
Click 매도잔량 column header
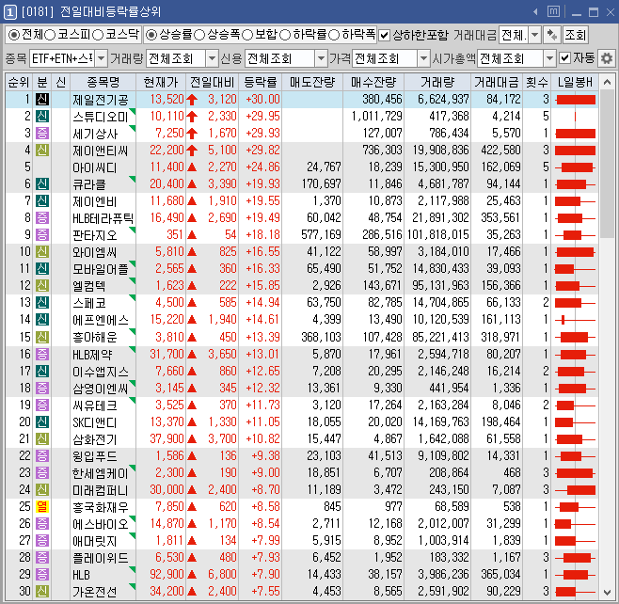(312, 82)
